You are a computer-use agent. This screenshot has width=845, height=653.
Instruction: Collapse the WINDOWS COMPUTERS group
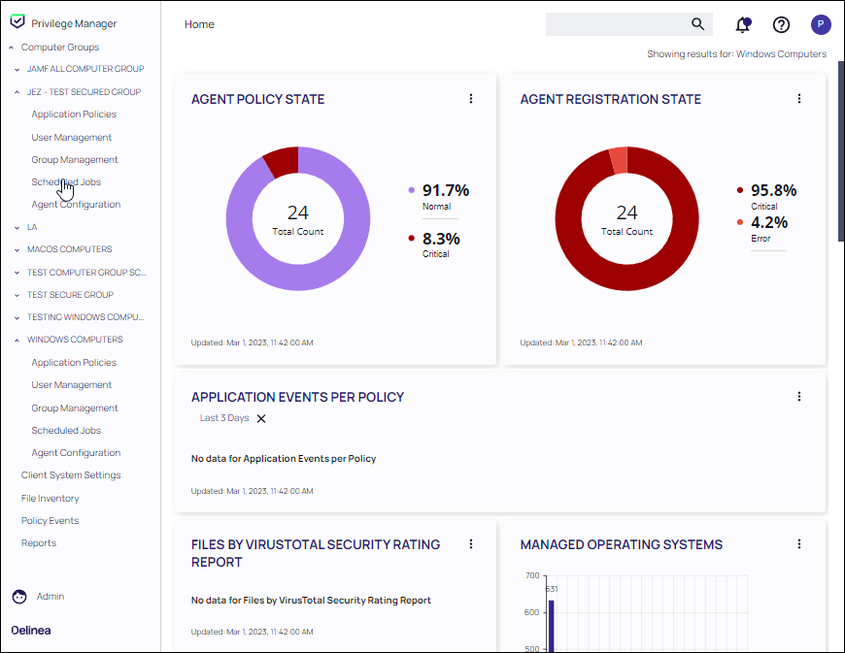coord(17,341)
